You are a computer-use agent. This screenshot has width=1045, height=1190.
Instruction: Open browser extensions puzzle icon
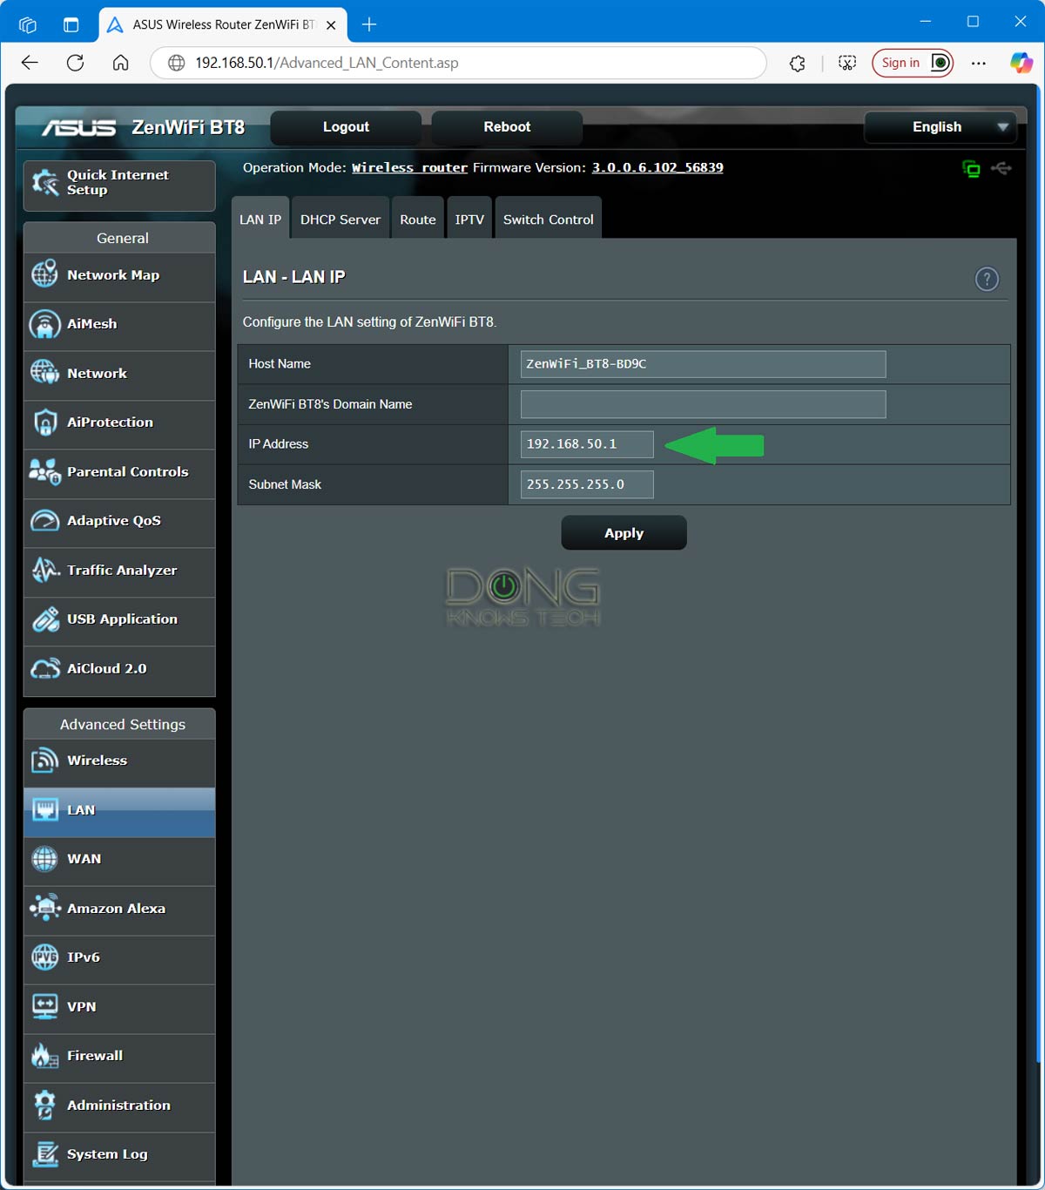point(797,63)
